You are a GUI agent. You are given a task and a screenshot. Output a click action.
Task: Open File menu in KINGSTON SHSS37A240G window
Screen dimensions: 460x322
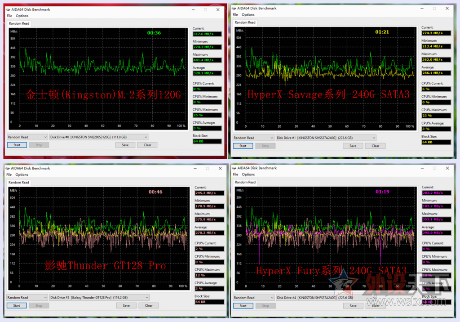[x=235, y=15]
